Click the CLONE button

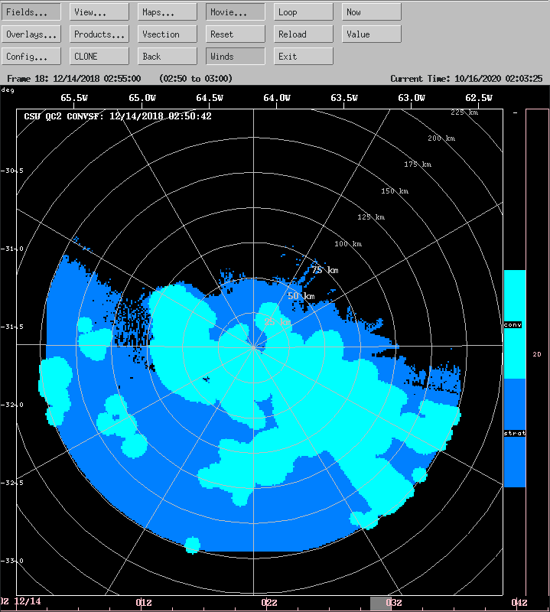99,57
